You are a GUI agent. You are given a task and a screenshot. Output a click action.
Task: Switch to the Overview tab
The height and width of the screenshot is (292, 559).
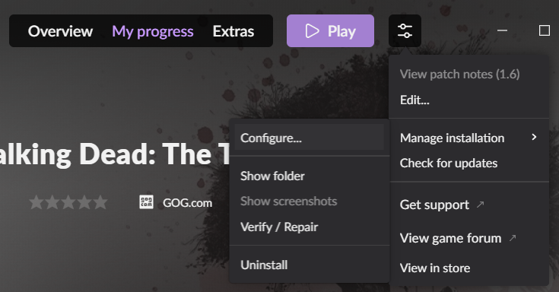[60, 31]
